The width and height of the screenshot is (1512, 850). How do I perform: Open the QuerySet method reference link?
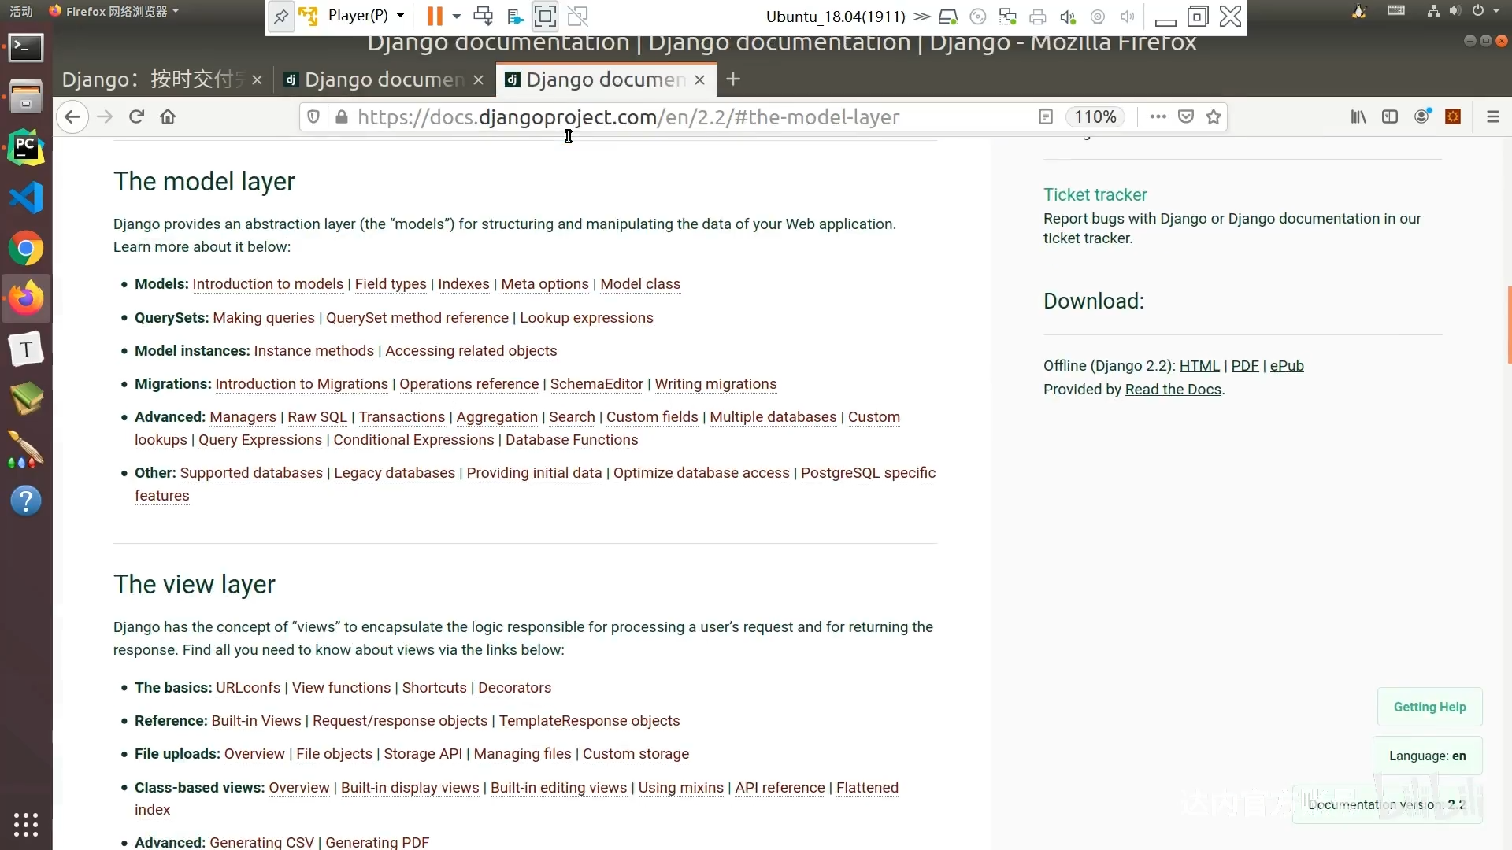coord(417,318)
